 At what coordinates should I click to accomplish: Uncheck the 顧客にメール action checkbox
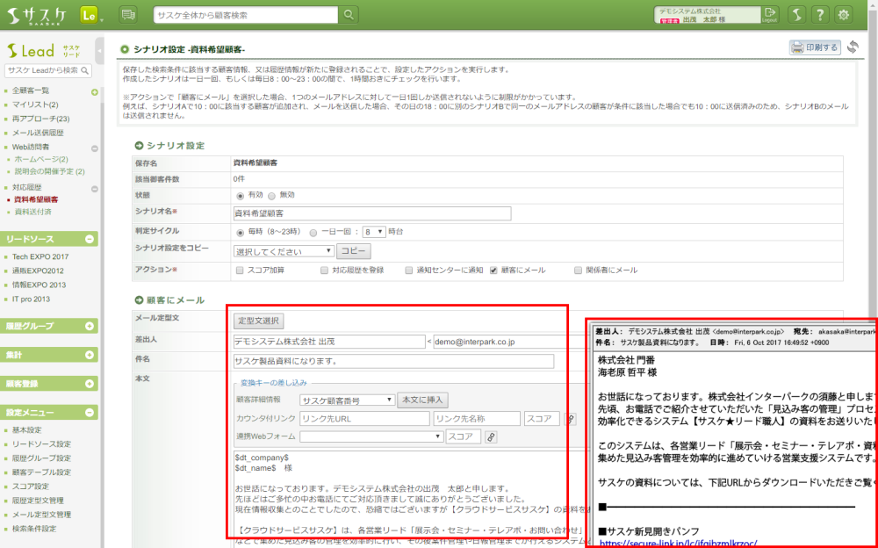tap(493, 270)
